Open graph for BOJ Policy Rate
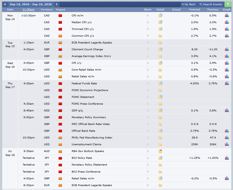The height and width of the screenshot is (190, 233). point(227,158)
